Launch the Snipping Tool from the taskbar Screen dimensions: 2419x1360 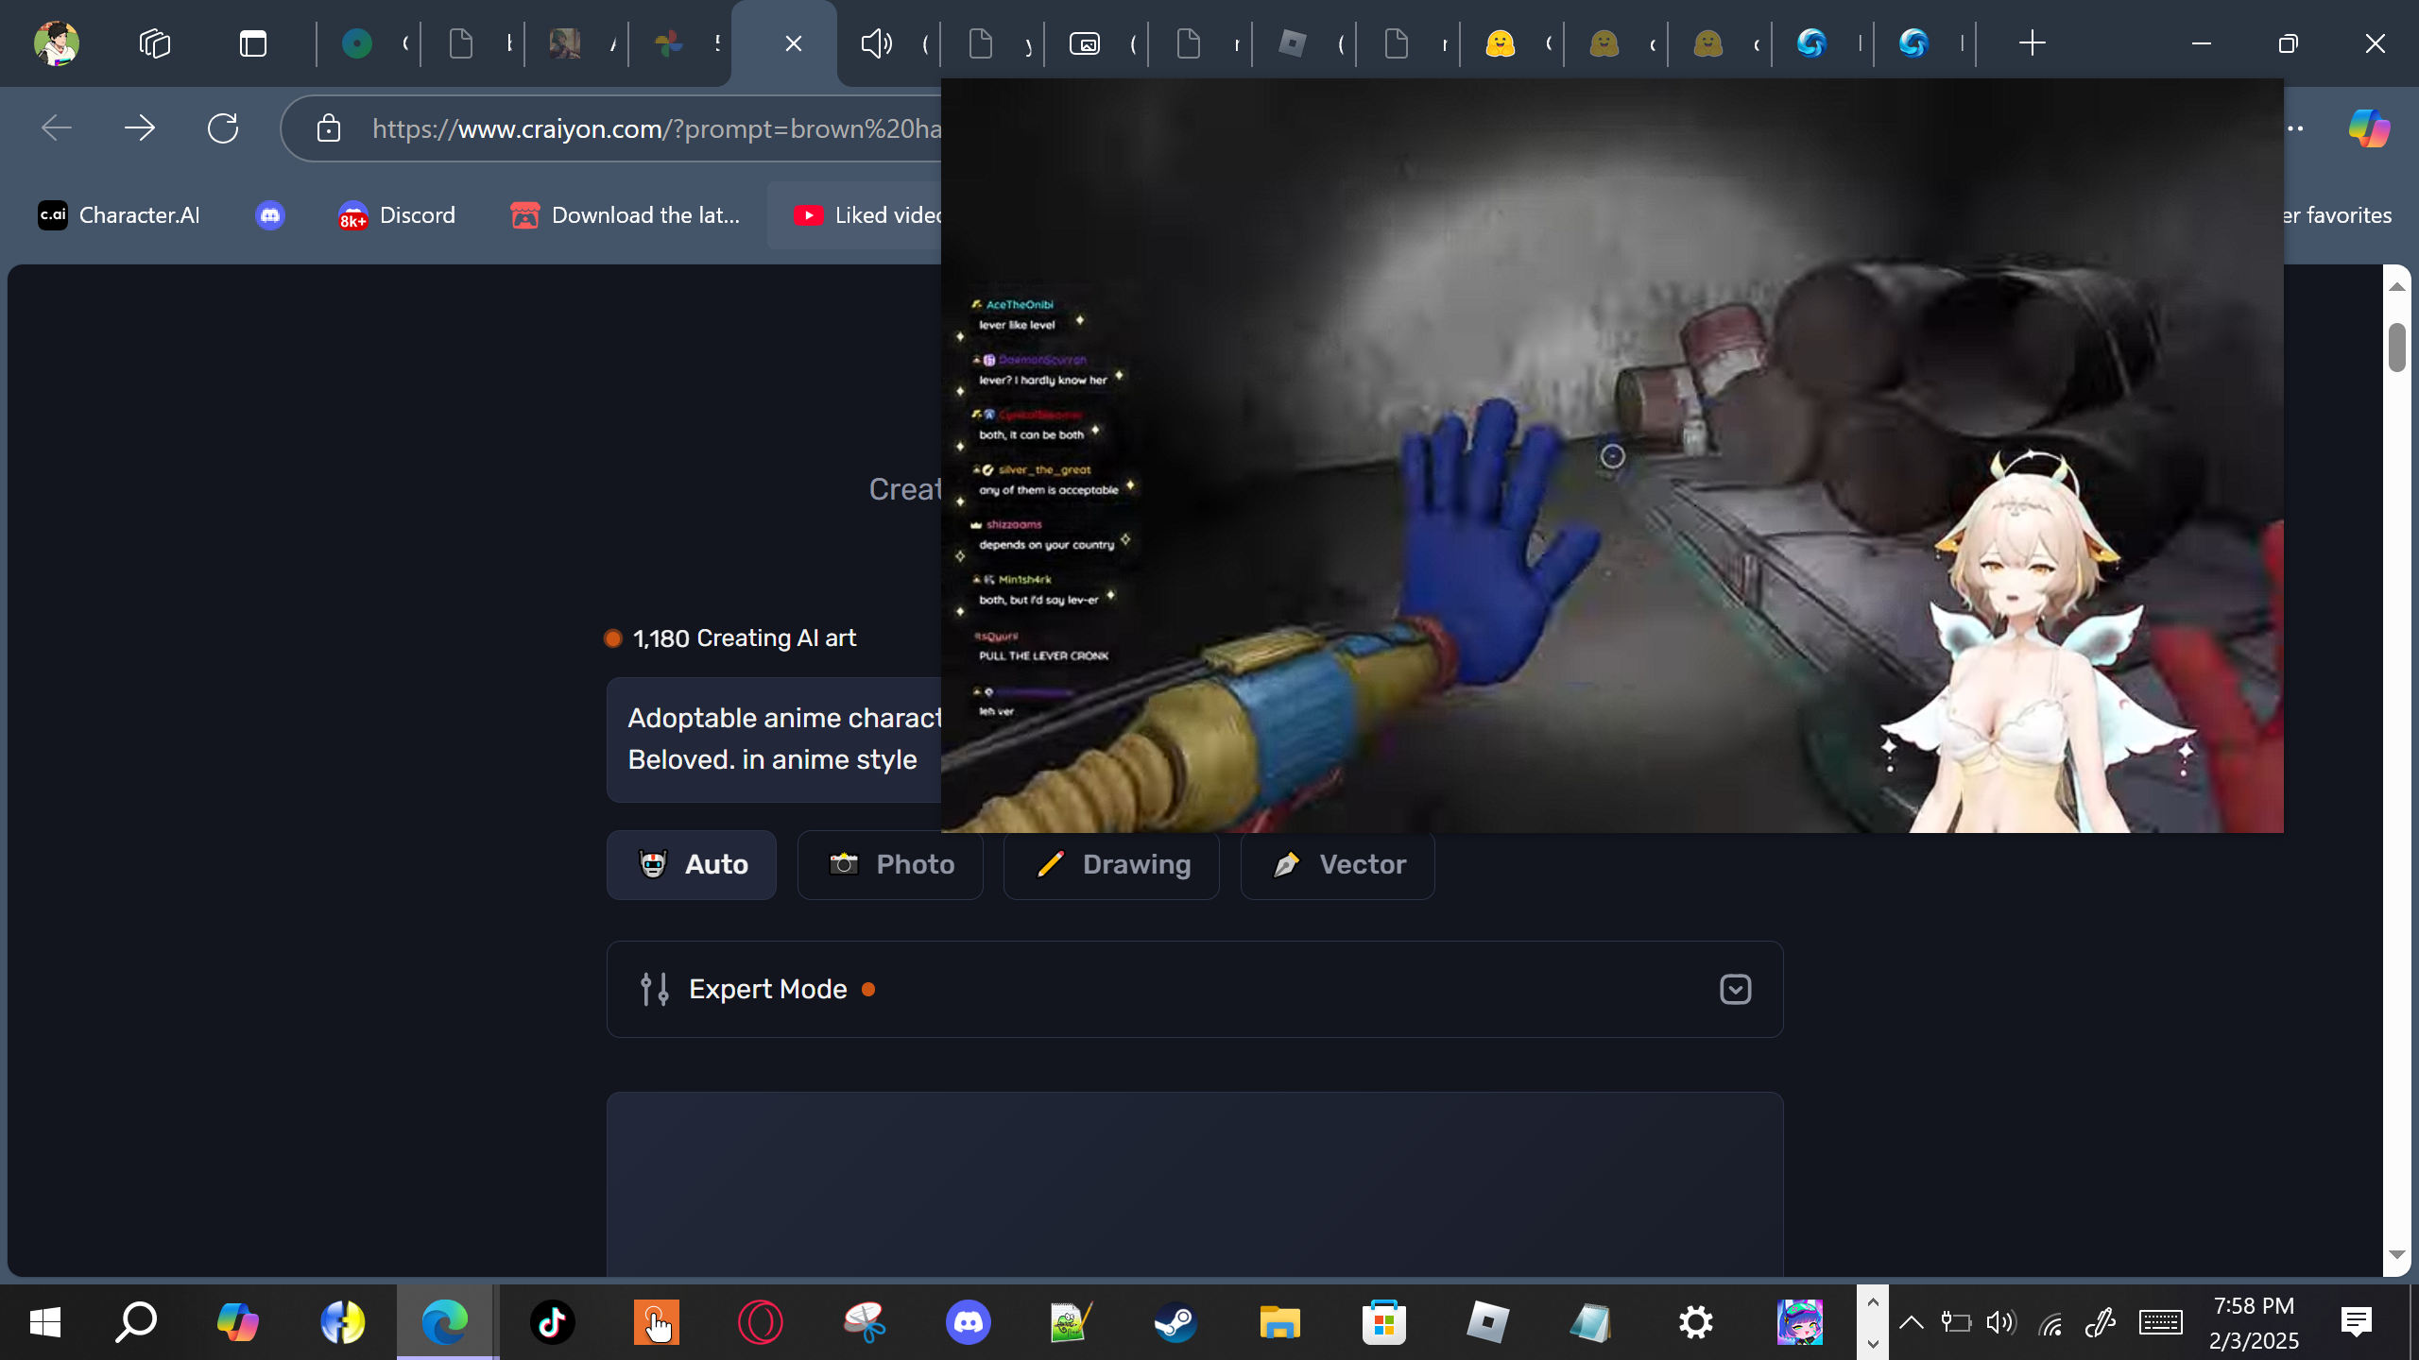pos(865,1321)
